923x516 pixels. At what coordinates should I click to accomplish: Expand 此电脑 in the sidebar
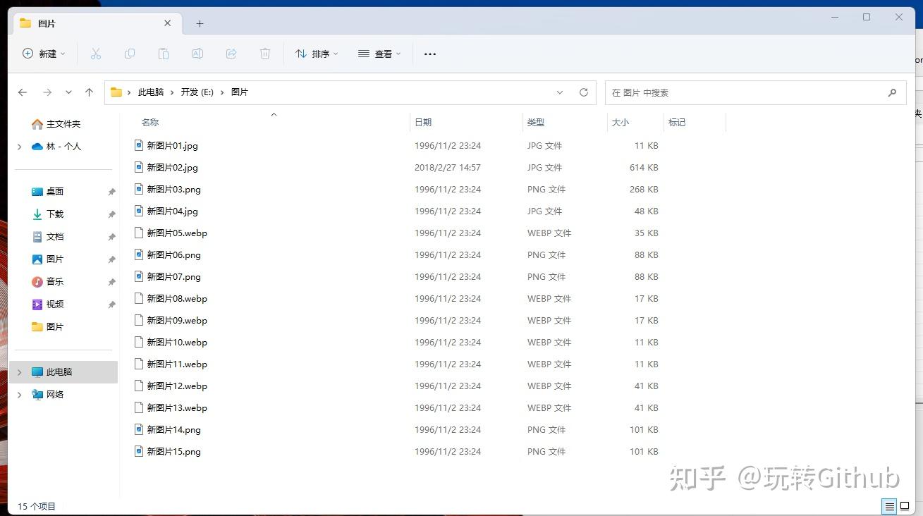pos(18,371)
